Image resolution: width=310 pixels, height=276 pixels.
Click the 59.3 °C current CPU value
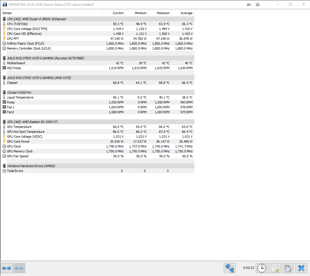click(x=118, y=24)
